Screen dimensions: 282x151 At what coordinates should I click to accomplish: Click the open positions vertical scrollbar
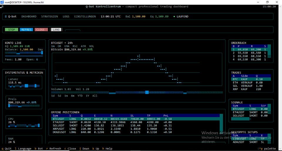221,124
